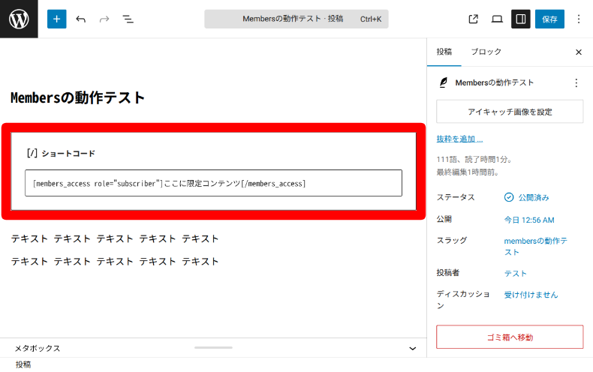This screenshot has width=593, height=372.
Task: View the post in a new tab
Action: click(x=473, y=19)
